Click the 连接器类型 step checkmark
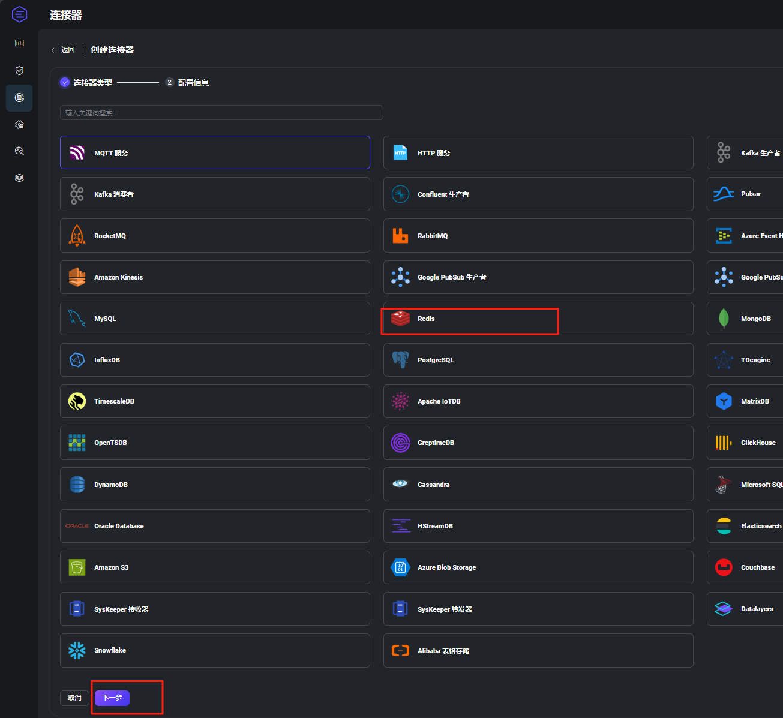Image resolution: width=783 pixels, height=718 pixels. (65, 82)
